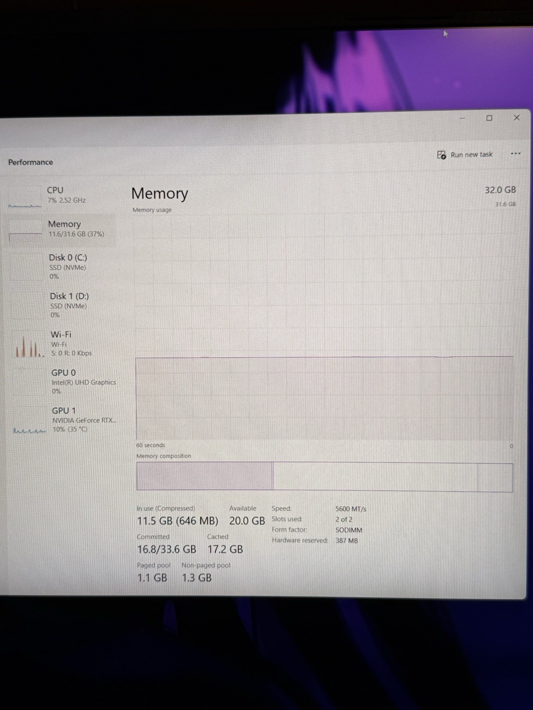533x710 pixels.
Task: Select the Wi-Fi performance entry
Action: pos(63,343)
